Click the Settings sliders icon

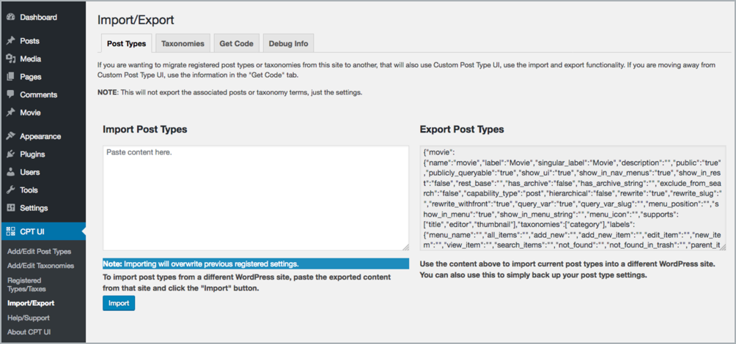pyautogui.click(x=10, y=208)
